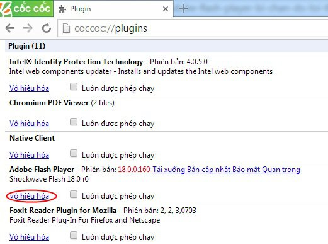Check always allowed for Native Client

74,153
